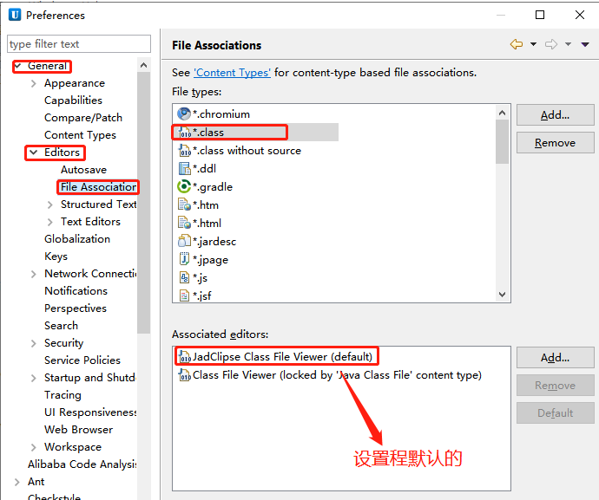
Task: Select '*.class without source' file type
Action: (x=247, y=151)
